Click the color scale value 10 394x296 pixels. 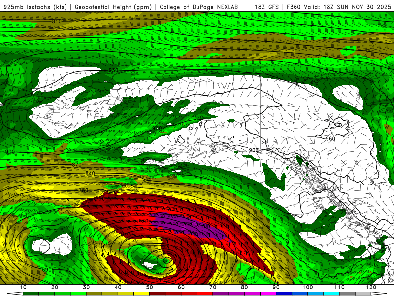23,287
